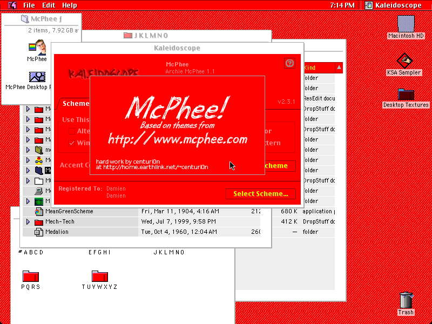Select the MeanGreenScheme file name
This screenshot has height=324, width=432.
(69, 211)
